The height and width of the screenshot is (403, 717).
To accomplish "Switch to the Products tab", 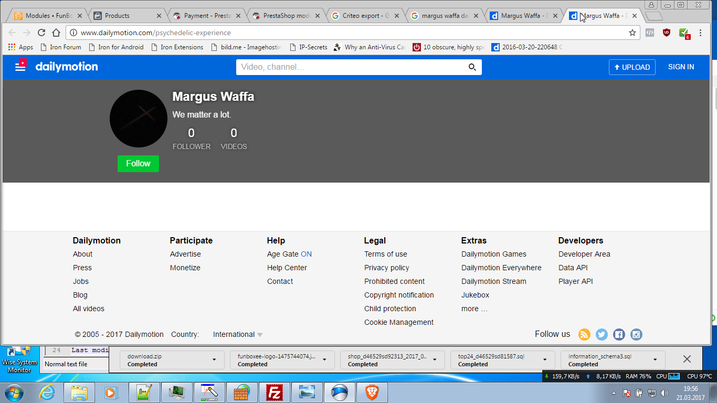I will click(x=117, y=16).
